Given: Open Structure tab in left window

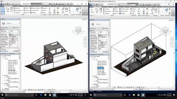Looking at the screenshot, I should pyautogui.click(x=15, y=6).
